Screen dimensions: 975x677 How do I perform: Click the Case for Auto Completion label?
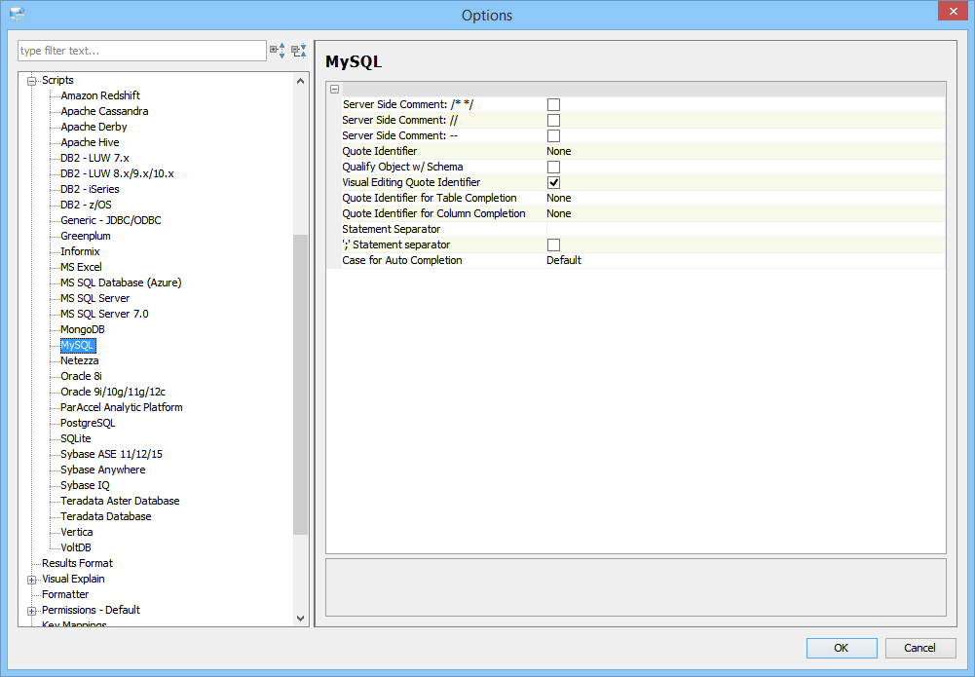(x=401, y=260)
